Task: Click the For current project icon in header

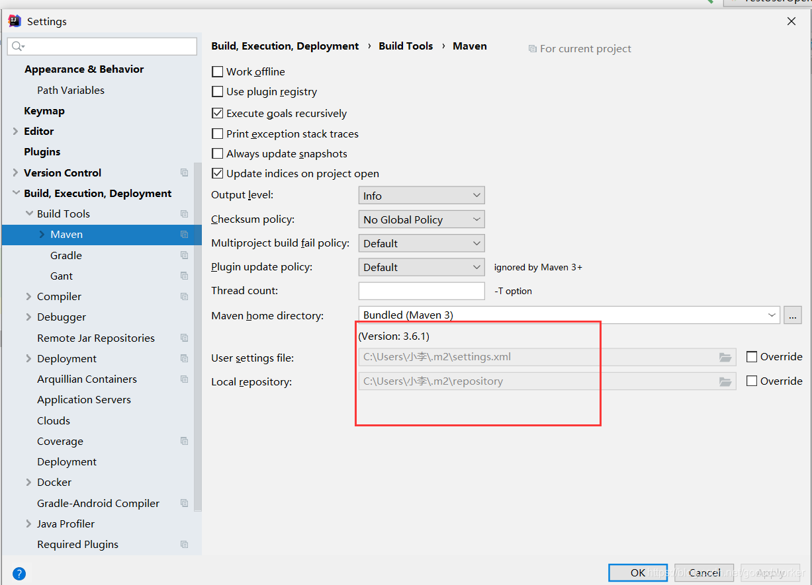Action: point(533,49)
